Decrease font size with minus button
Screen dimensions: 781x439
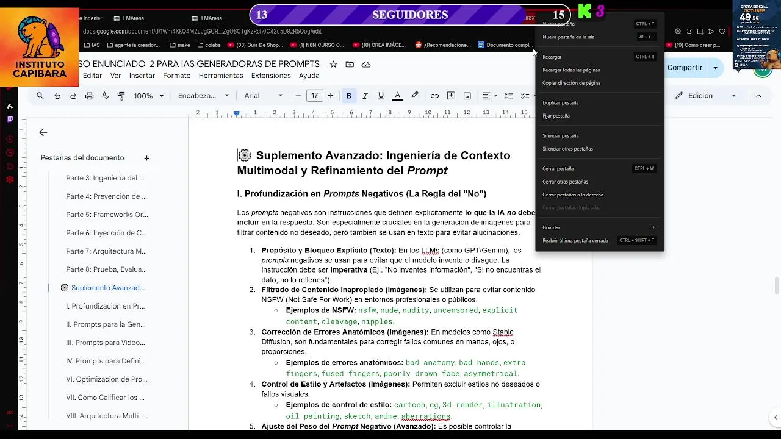tap(298, 96)
